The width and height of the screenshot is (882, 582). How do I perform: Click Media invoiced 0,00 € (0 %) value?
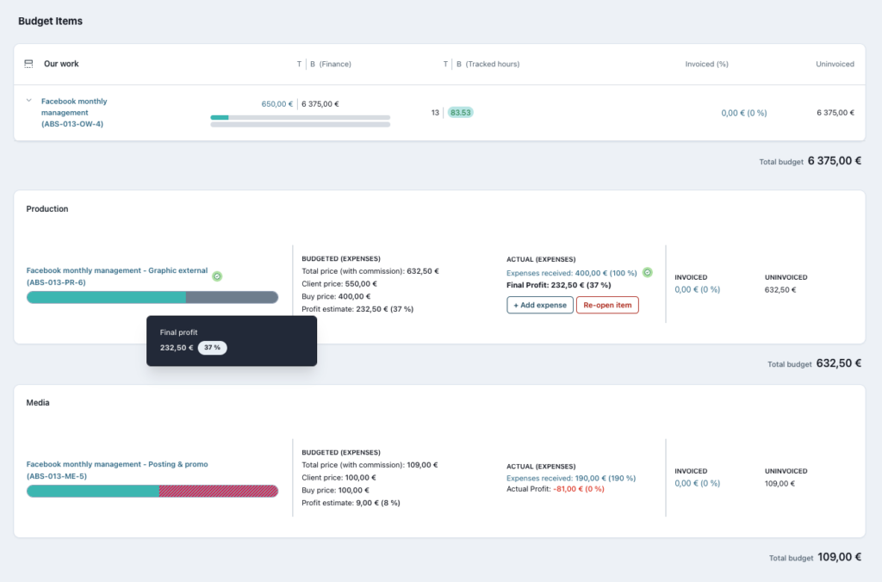697,484
